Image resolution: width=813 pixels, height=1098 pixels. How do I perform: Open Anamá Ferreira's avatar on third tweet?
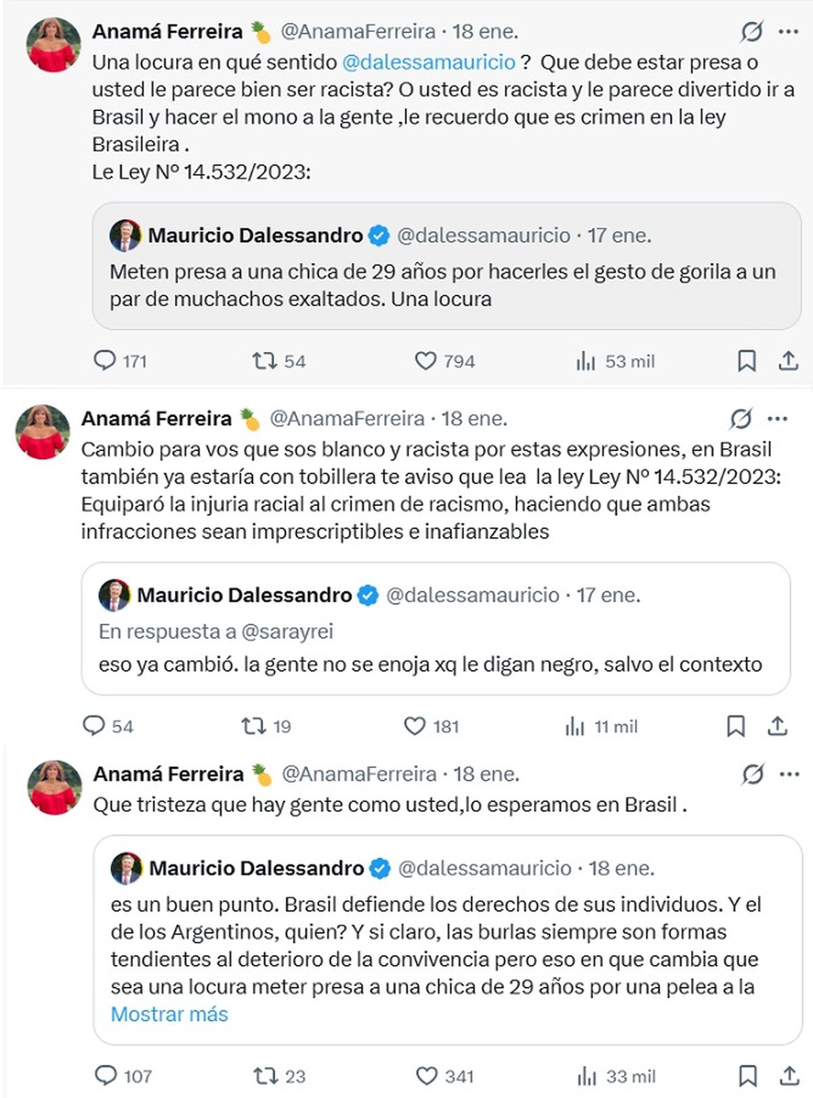tap(54, 787)
